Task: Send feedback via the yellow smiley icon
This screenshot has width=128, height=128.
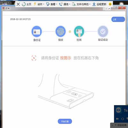Action: coord(110,4)
